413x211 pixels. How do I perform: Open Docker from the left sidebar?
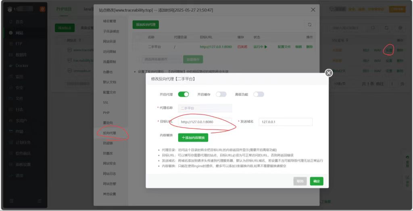(21, 66)
